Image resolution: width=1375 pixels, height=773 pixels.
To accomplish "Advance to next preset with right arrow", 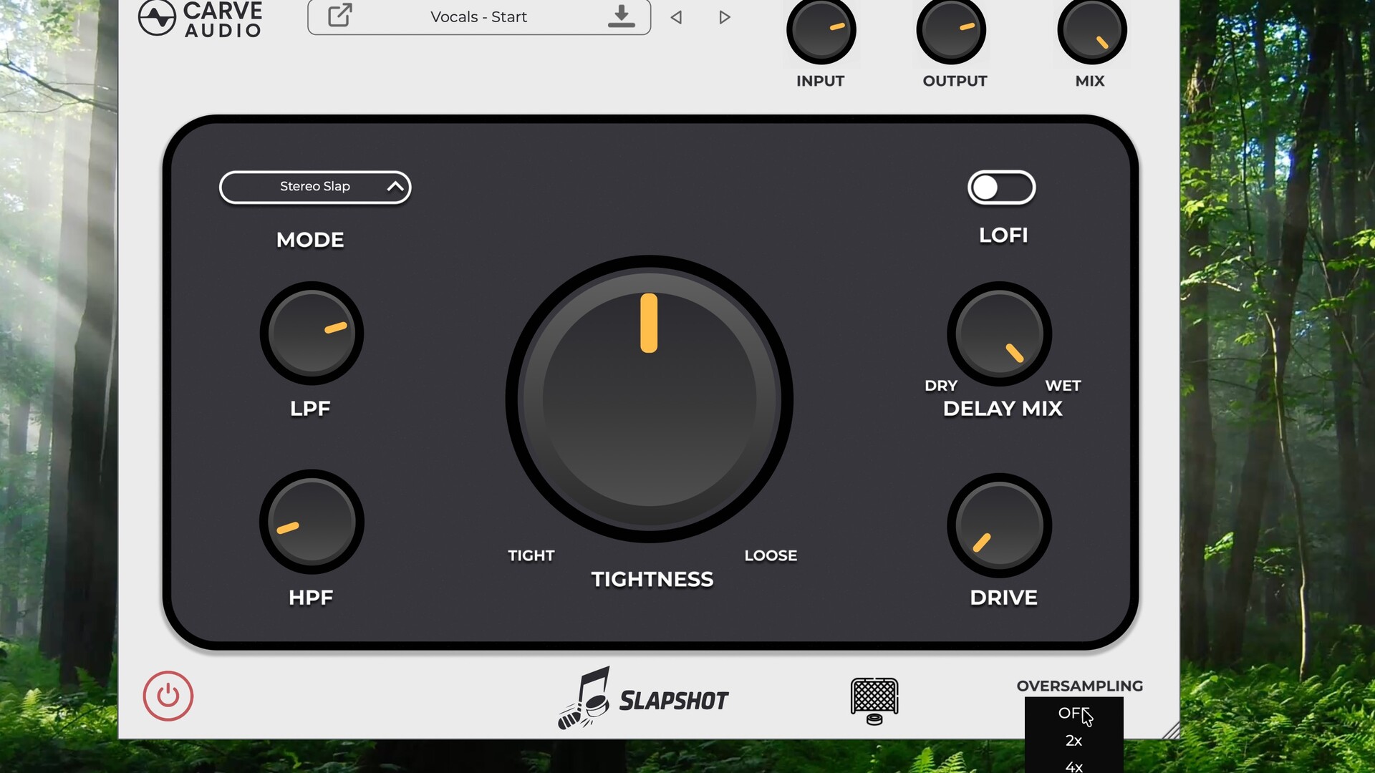I will [x=724, y=17].
